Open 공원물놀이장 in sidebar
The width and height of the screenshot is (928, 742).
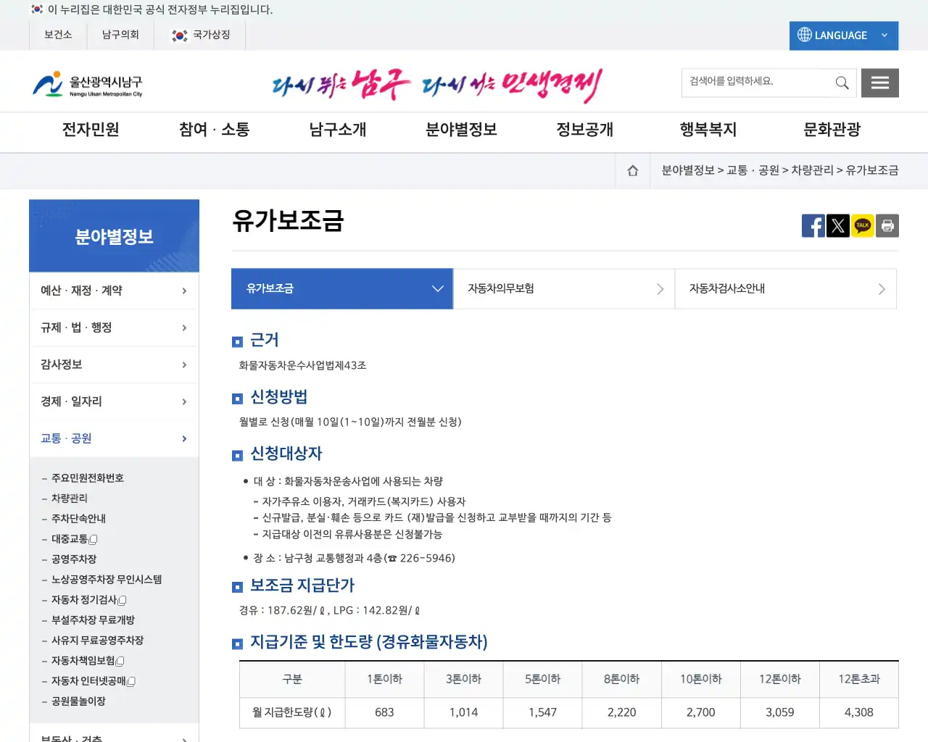point(78,701)
